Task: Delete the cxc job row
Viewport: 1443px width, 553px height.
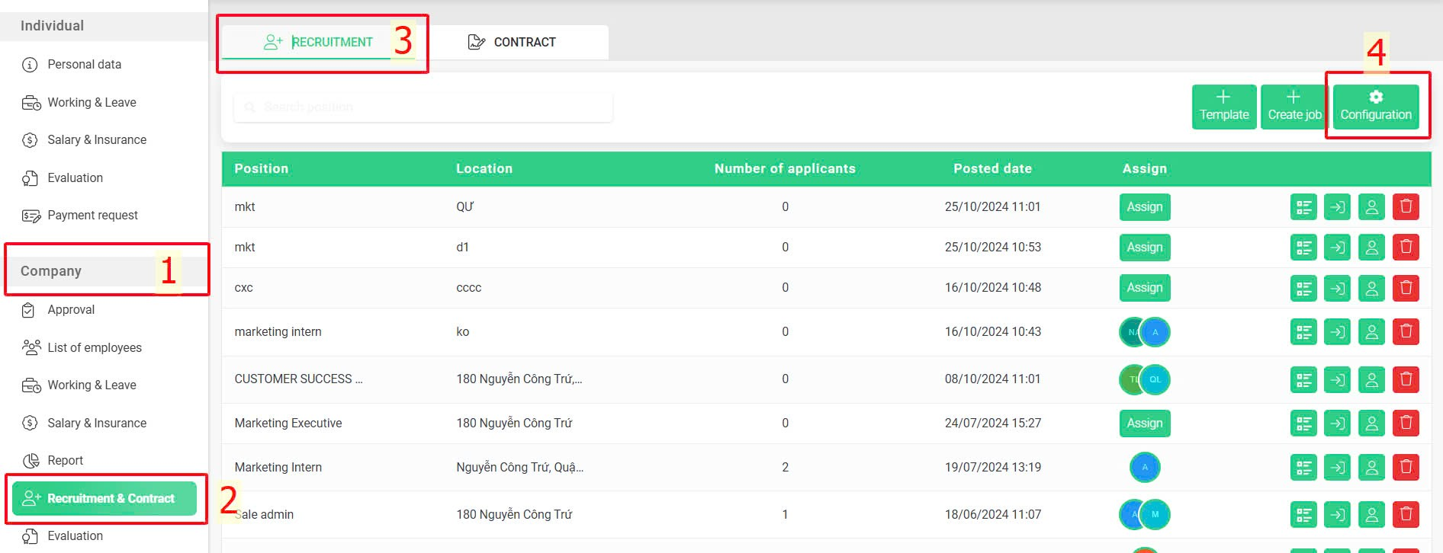Action: [1406, 288]
